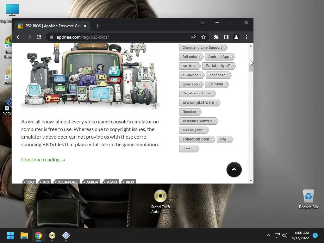The height and width of the screenshot is (243, 324).
Task: Open the PAF tag
Action: [x=225, y=139]
